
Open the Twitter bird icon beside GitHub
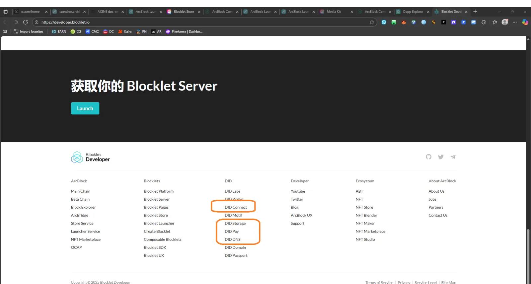pyautogui.click(x=441, y=157)
